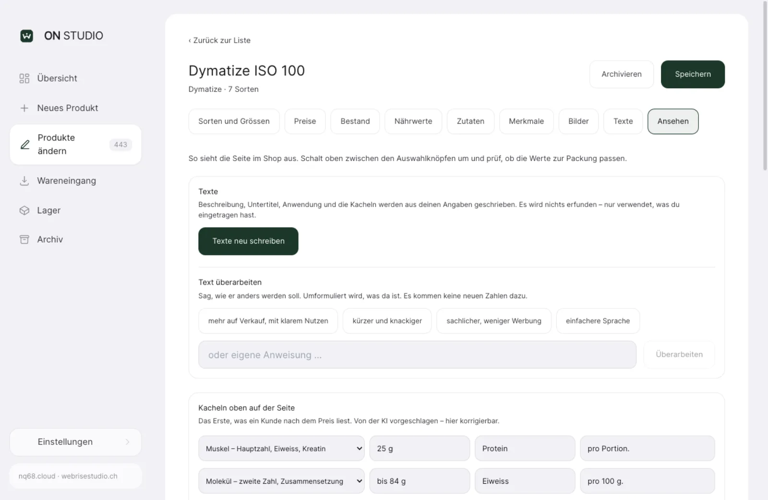Switch to Bilder tab
This screenshot has height=500, width=768.
[x=578, y=121]
